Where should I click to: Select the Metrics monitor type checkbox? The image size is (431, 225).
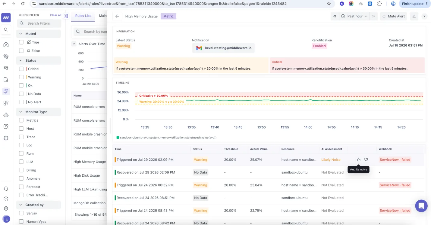click(x=21, y=120)
